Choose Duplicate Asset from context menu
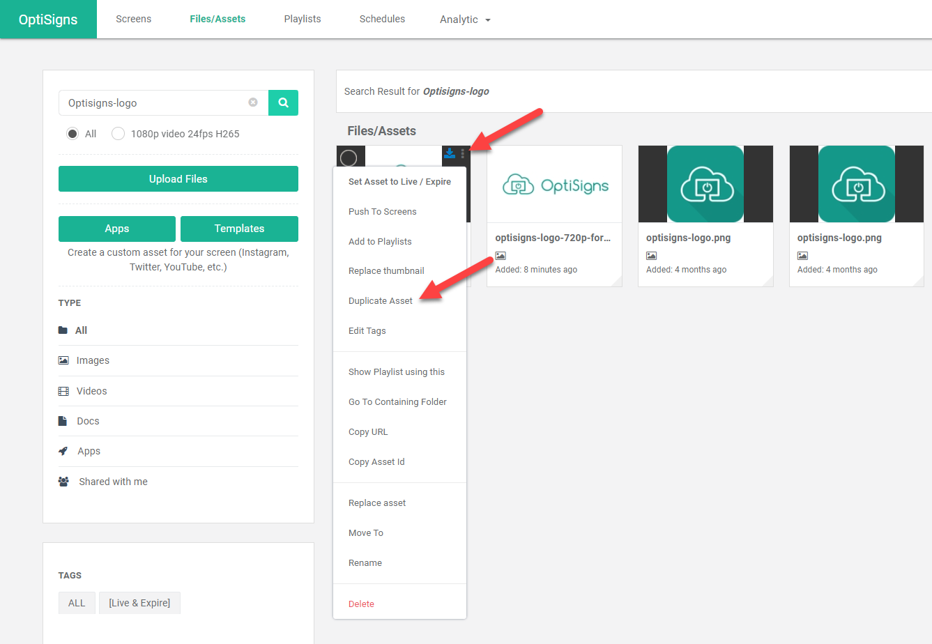932x644 pixels. (381, 301)
